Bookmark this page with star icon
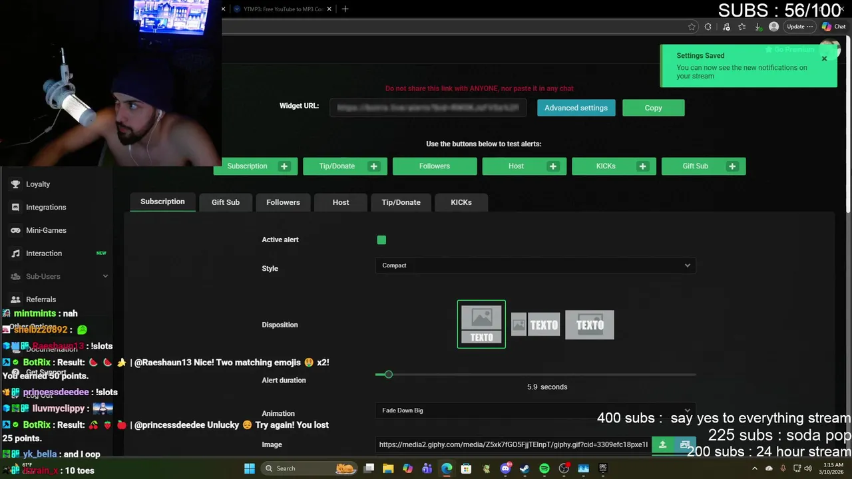The image size is (852, 479). coord(692,27)
